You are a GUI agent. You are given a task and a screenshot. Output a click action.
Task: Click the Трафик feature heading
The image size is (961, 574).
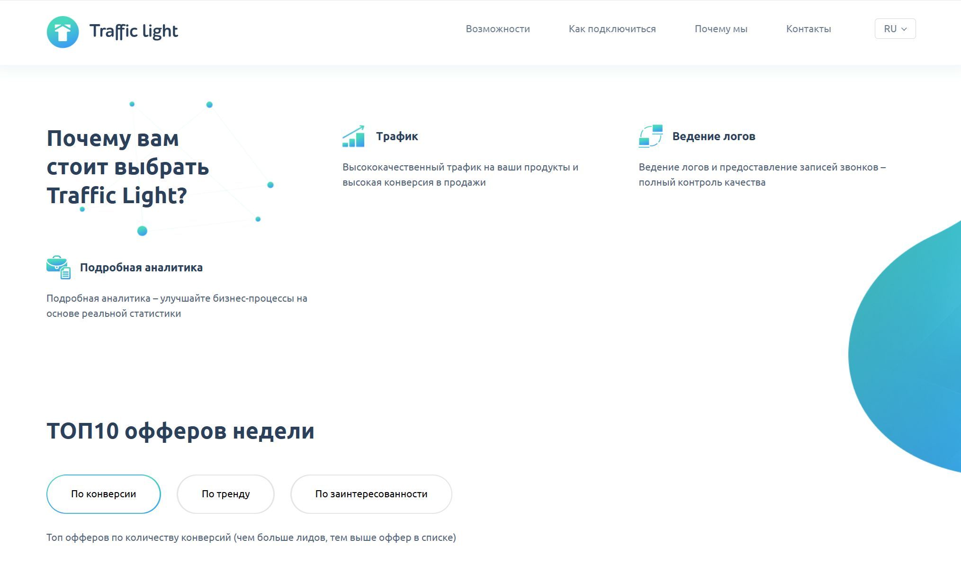click(397, 136)
